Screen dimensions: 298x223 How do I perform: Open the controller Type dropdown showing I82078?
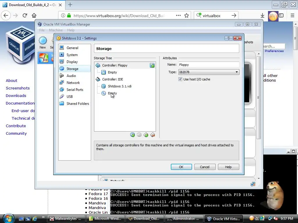pos(209,72)
